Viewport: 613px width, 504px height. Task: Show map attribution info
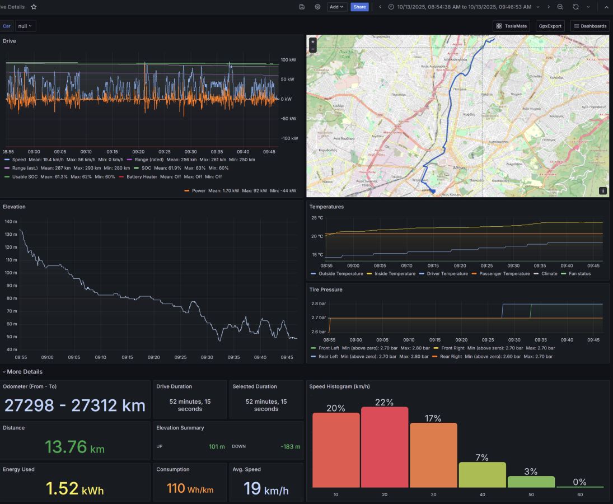click(x=603, y=190)
